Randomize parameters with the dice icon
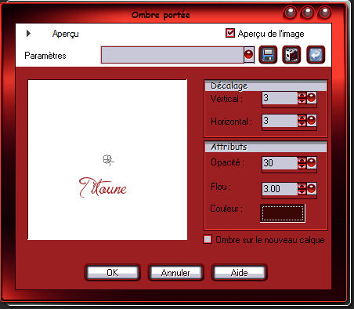Viewport: 354px width, 309px height. point(291,55)
